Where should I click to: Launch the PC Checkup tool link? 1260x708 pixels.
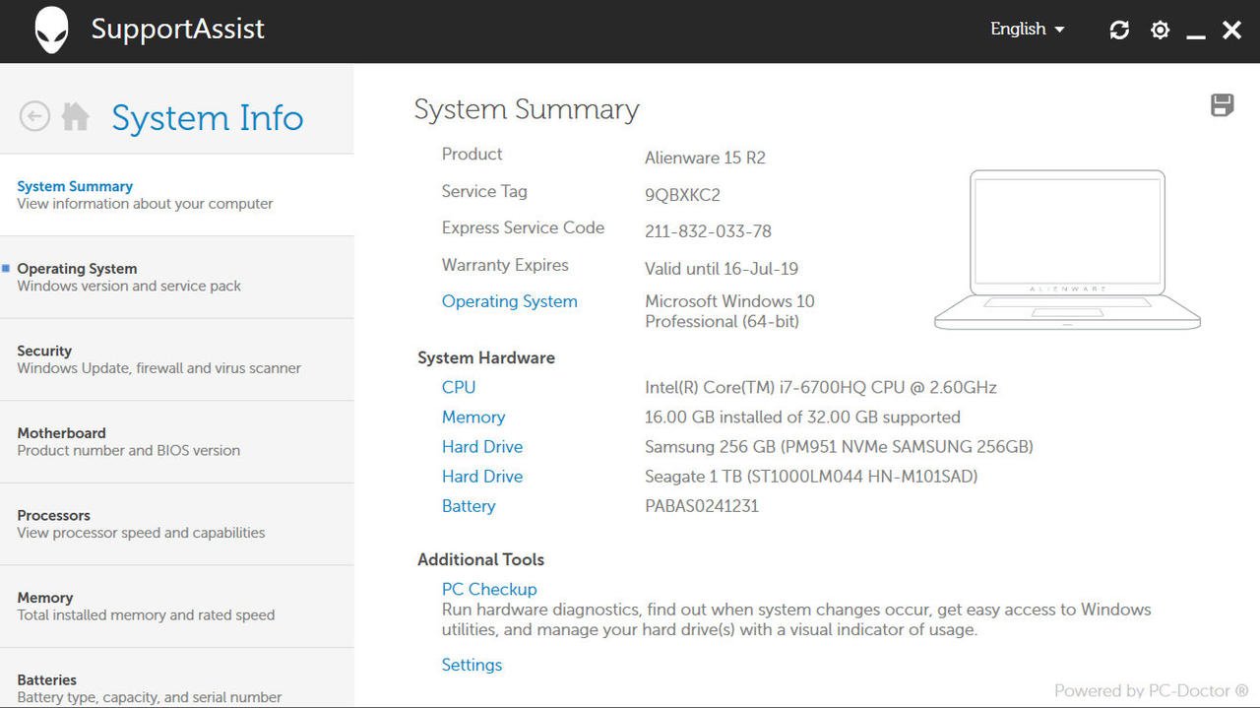tap(489, 589)
